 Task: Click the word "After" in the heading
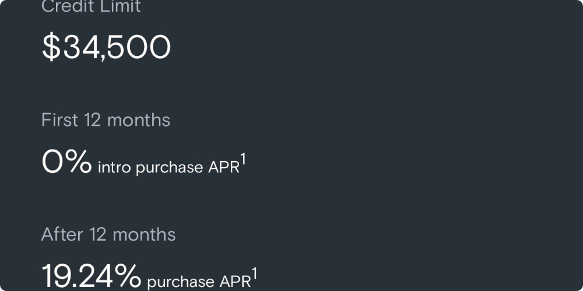point(62,235)
